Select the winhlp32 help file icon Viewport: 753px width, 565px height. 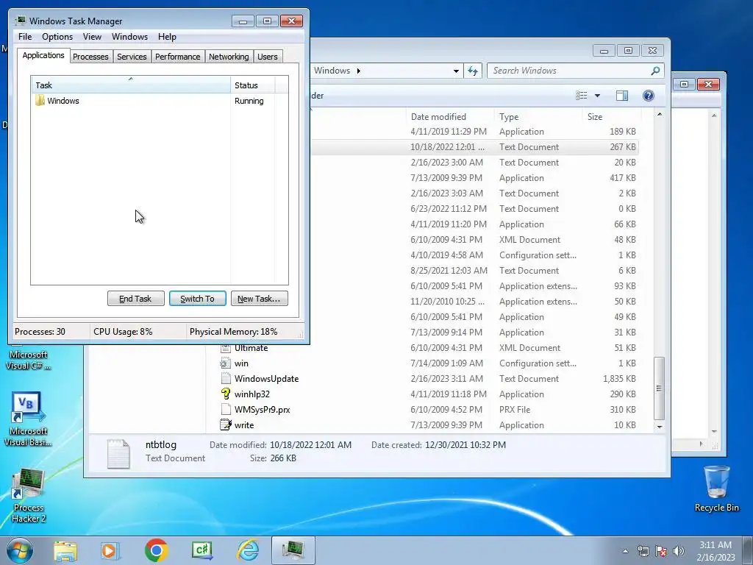pyautogui.click(x=226, y=394)
